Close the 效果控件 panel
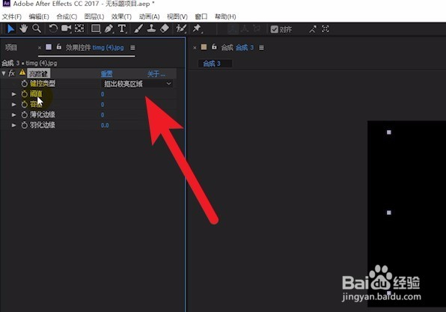This screenshot has width=446, height=312. pyautogui.click(x=40, y=48)
